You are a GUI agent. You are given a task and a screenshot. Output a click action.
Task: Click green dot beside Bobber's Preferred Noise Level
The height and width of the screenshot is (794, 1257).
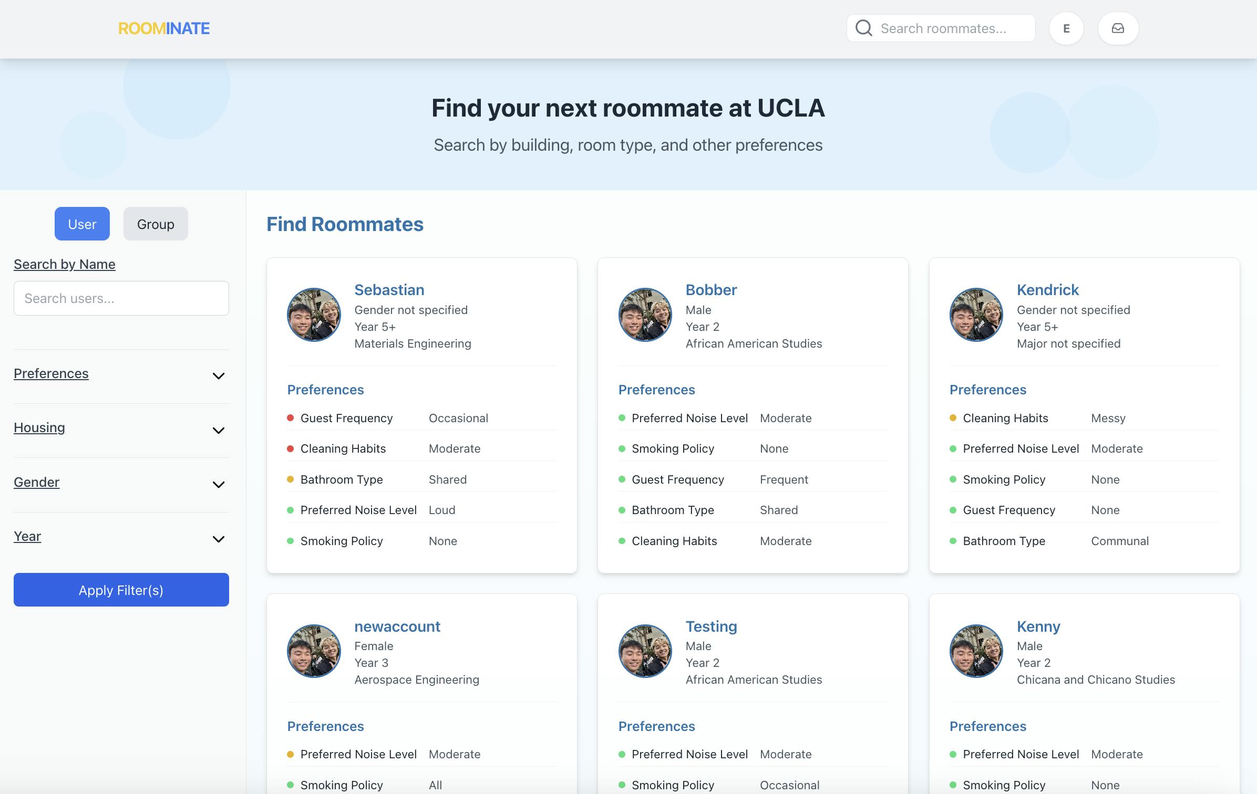[x=622, y=418]
